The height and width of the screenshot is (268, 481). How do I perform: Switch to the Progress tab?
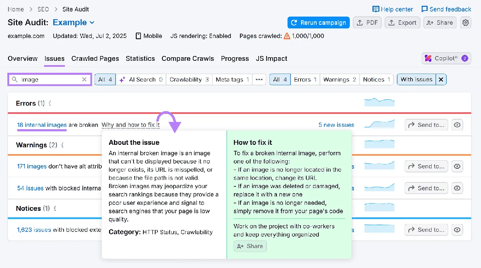click(235, 58)
